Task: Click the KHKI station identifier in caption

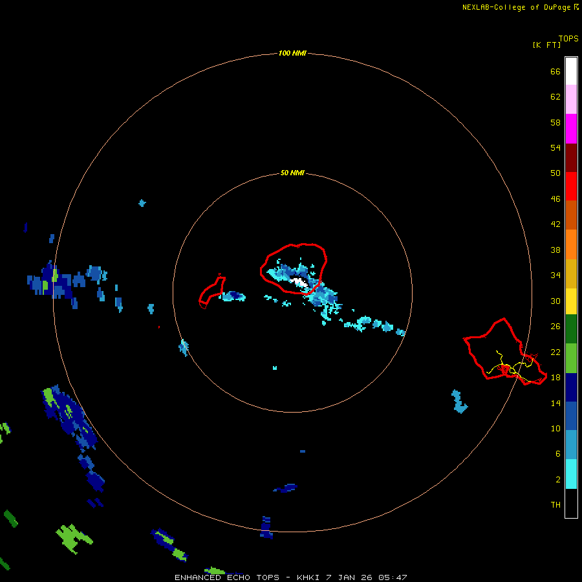Action: (x=308, y=577)
